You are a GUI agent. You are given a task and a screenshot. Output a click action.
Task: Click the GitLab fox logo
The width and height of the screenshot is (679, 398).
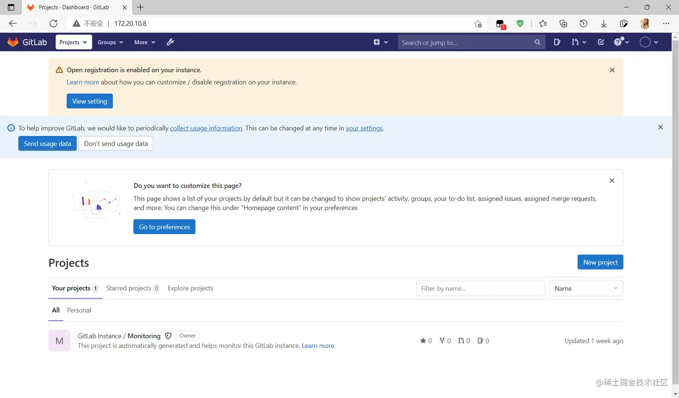pos(13,42)
